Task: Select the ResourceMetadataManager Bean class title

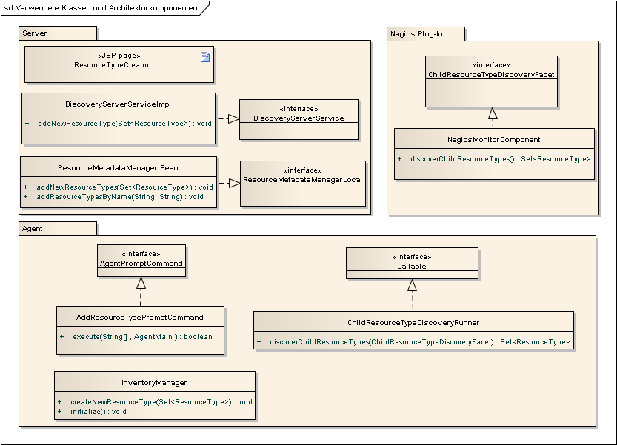Action: 118,168
